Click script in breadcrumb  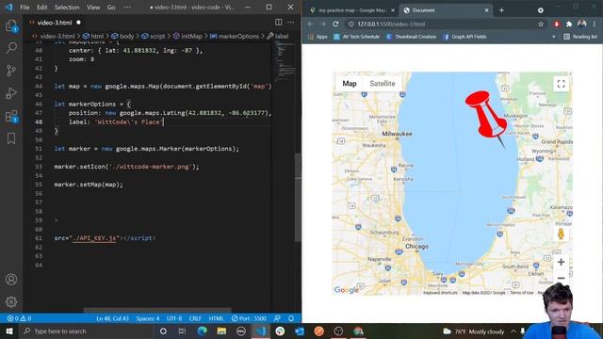pyautogui.click(x=154, y=36)
